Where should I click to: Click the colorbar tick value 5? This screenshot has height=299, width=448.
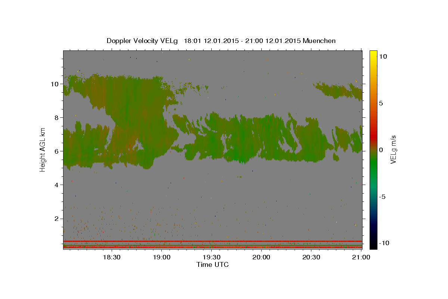pyautogui.click(x=381, y=103)
